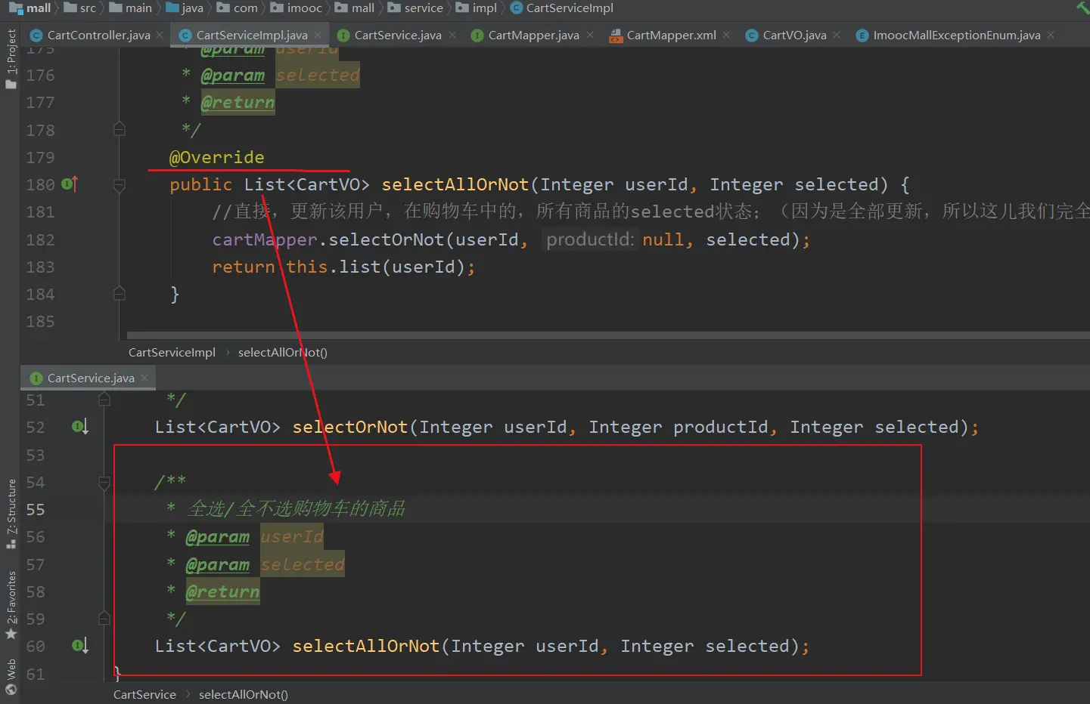Switch to the CartController.java tab
Image resolution: width=1090 pixels, height=704 pixels.
click(98, 36)
